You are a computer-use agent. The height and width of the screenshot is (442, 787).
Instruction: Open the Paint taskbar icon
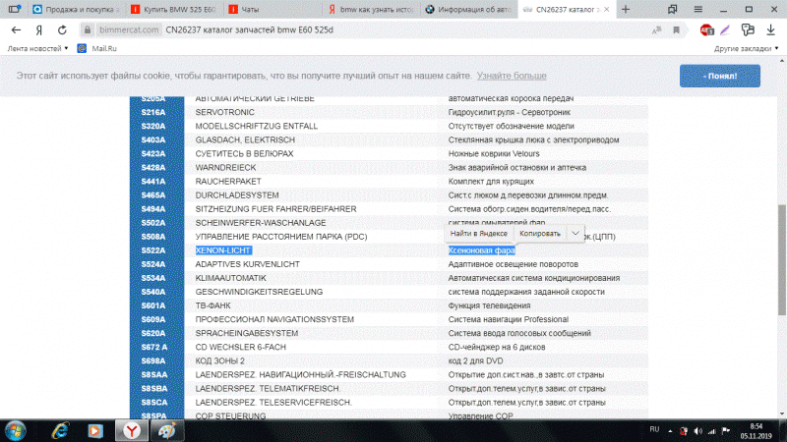click(166, 431)
